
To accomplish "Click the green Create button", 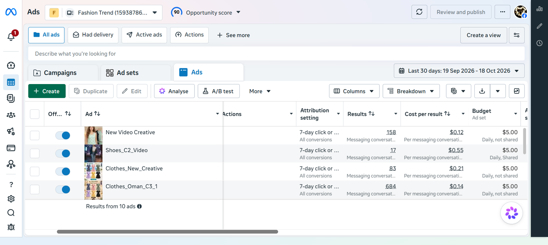I will click(47, 91).
